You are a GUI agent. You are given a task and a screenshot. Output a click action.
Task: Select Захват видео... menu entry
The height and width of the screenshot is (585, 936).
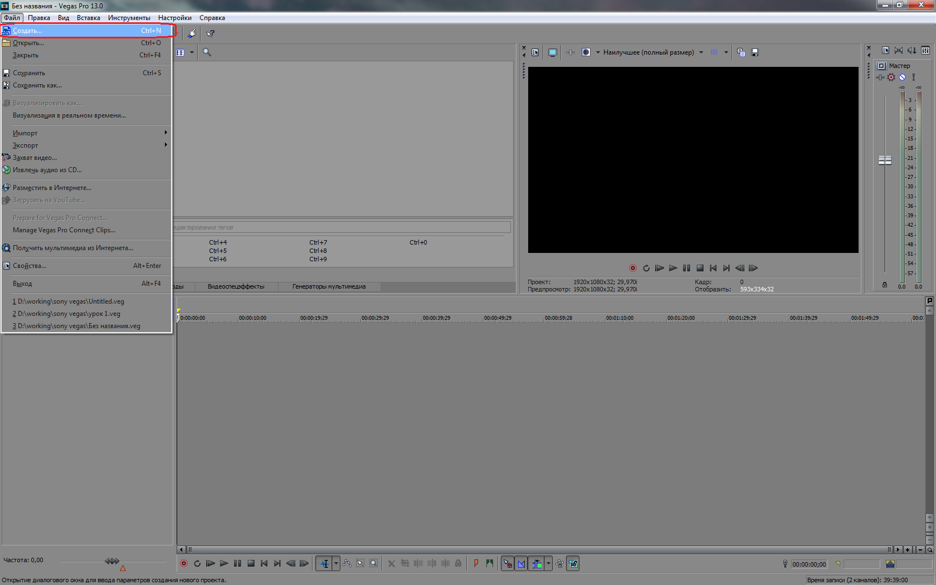86,158
